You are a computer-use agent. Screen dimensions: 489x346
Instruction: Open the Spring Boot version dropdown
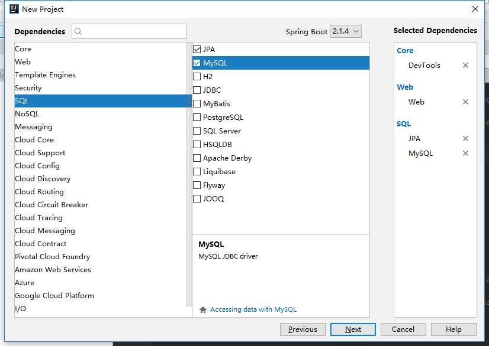[x=346, y=31]
